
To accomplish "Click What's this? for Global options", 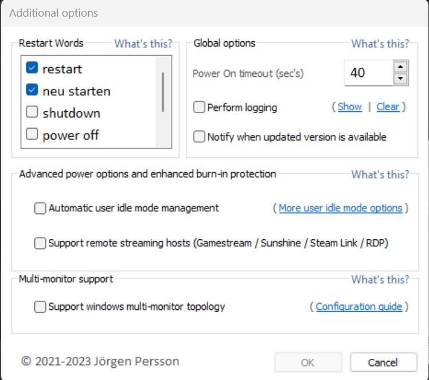I will [x=380, y=44].
